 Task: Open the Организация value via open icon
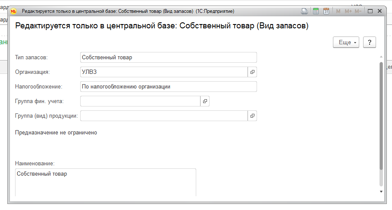pos(252,72)
